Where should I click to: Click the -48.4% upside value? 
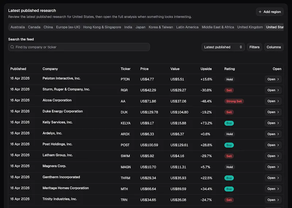[x=206, y=101]
